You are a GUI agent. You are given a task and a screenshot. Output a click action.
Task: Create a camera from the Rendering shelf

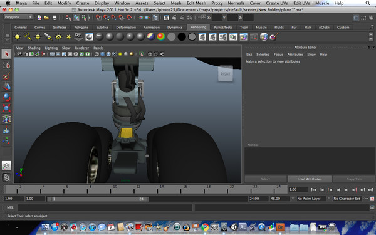pos(79,37)
